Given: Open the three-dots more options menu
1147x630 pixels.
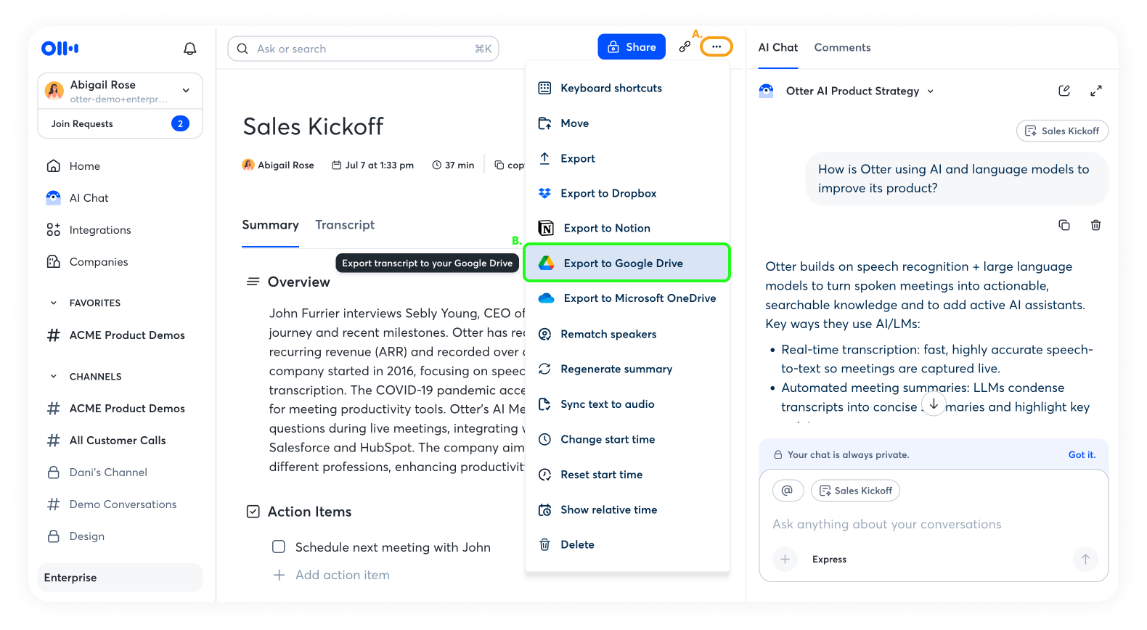Looking at the screenshot, I should click(x=717, y=47).
